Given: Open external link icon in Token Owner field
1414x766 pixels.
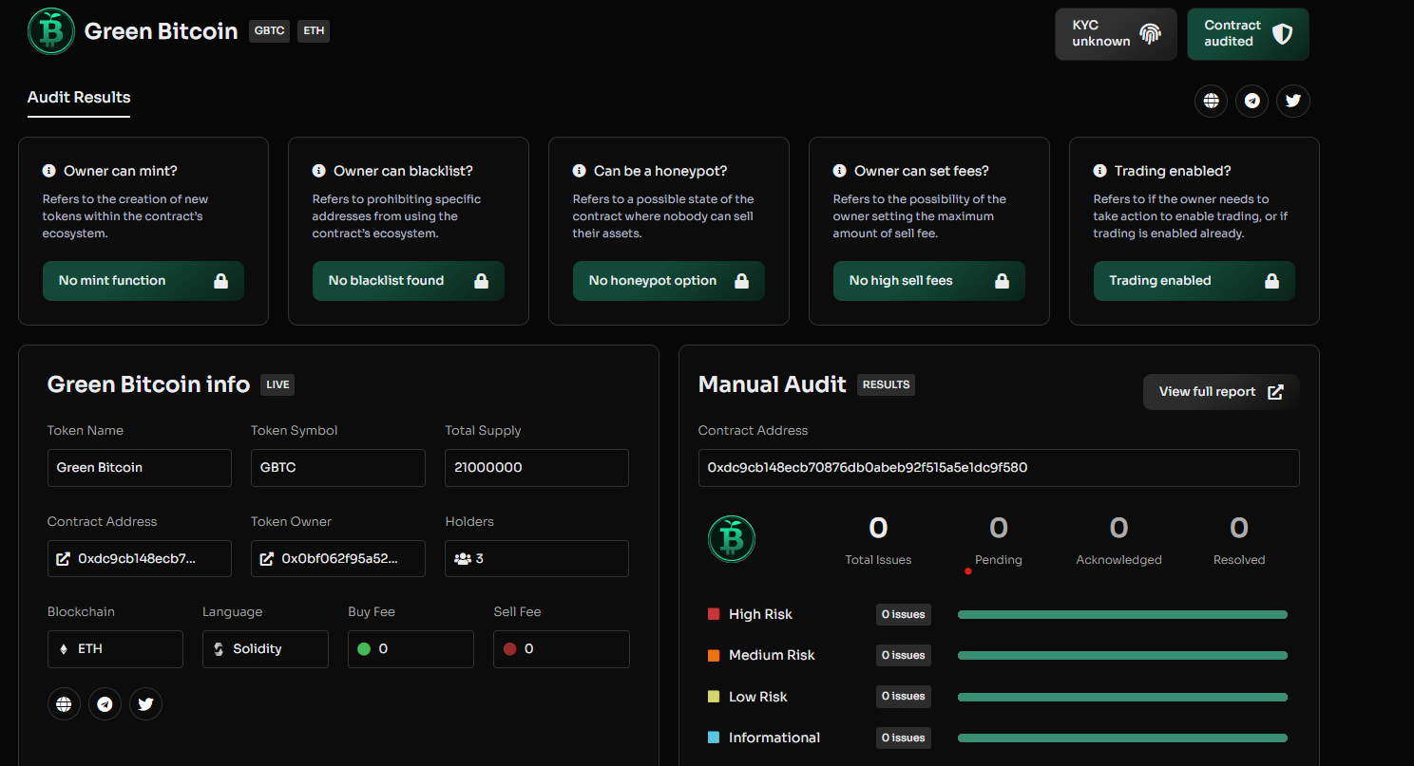Looking at the screenshot, I should point(267,559).
